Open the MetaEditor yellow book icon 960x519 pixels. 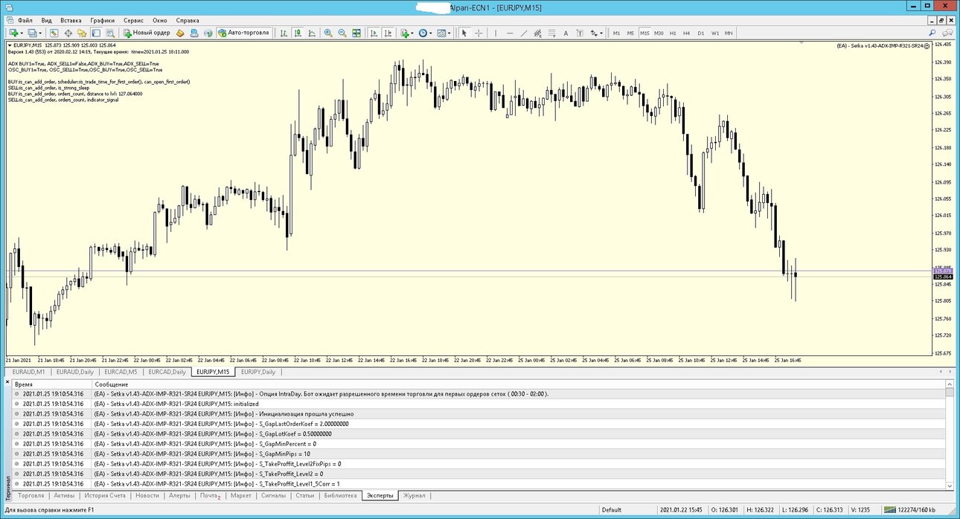[x=180, y=33]
